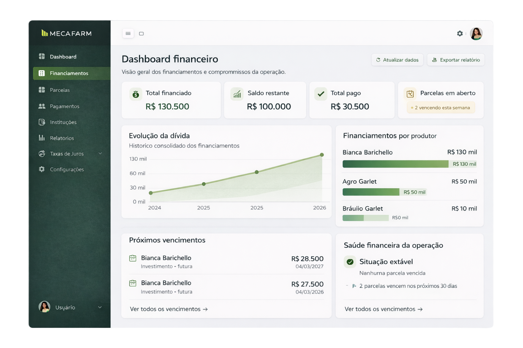Click the Taxas de Juros icon
The width and height of the screenshot is (523, 348).
42,153
